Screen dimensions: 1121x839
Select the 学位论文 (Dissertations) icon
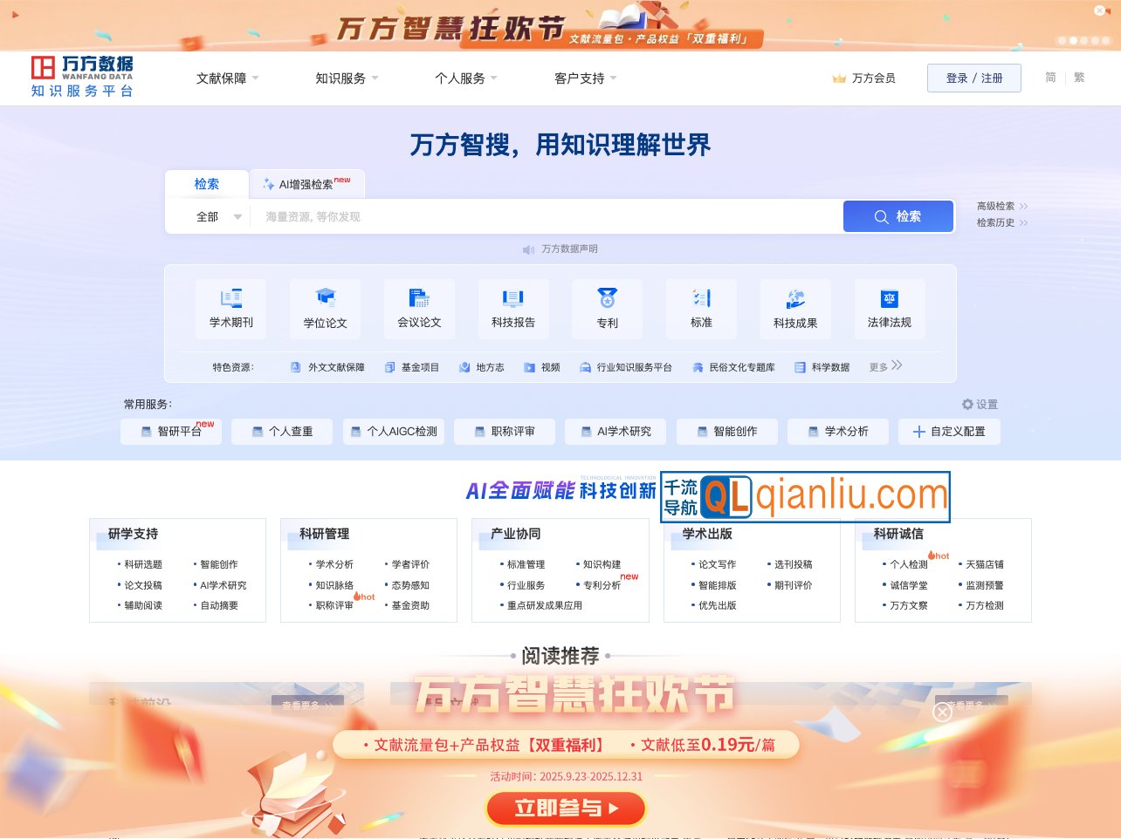click(325, 303)
